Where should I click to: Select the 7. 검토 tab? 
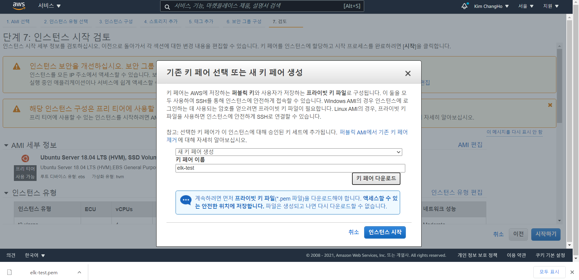click(x=280, y=21)
